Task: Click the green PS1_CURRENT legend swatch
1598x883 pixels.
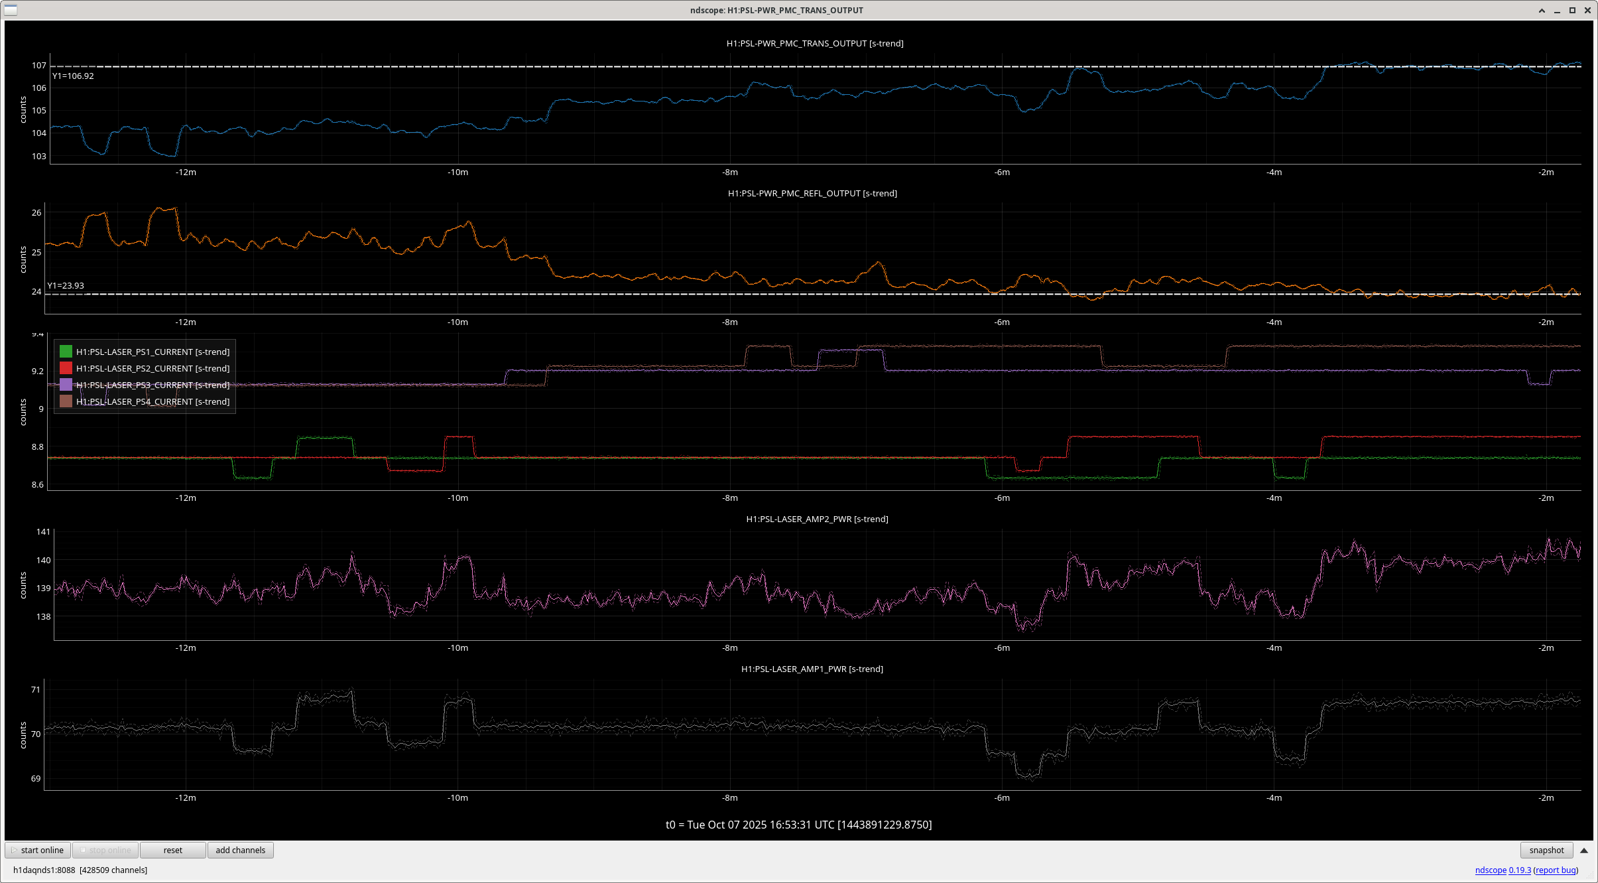Action: 66,352
